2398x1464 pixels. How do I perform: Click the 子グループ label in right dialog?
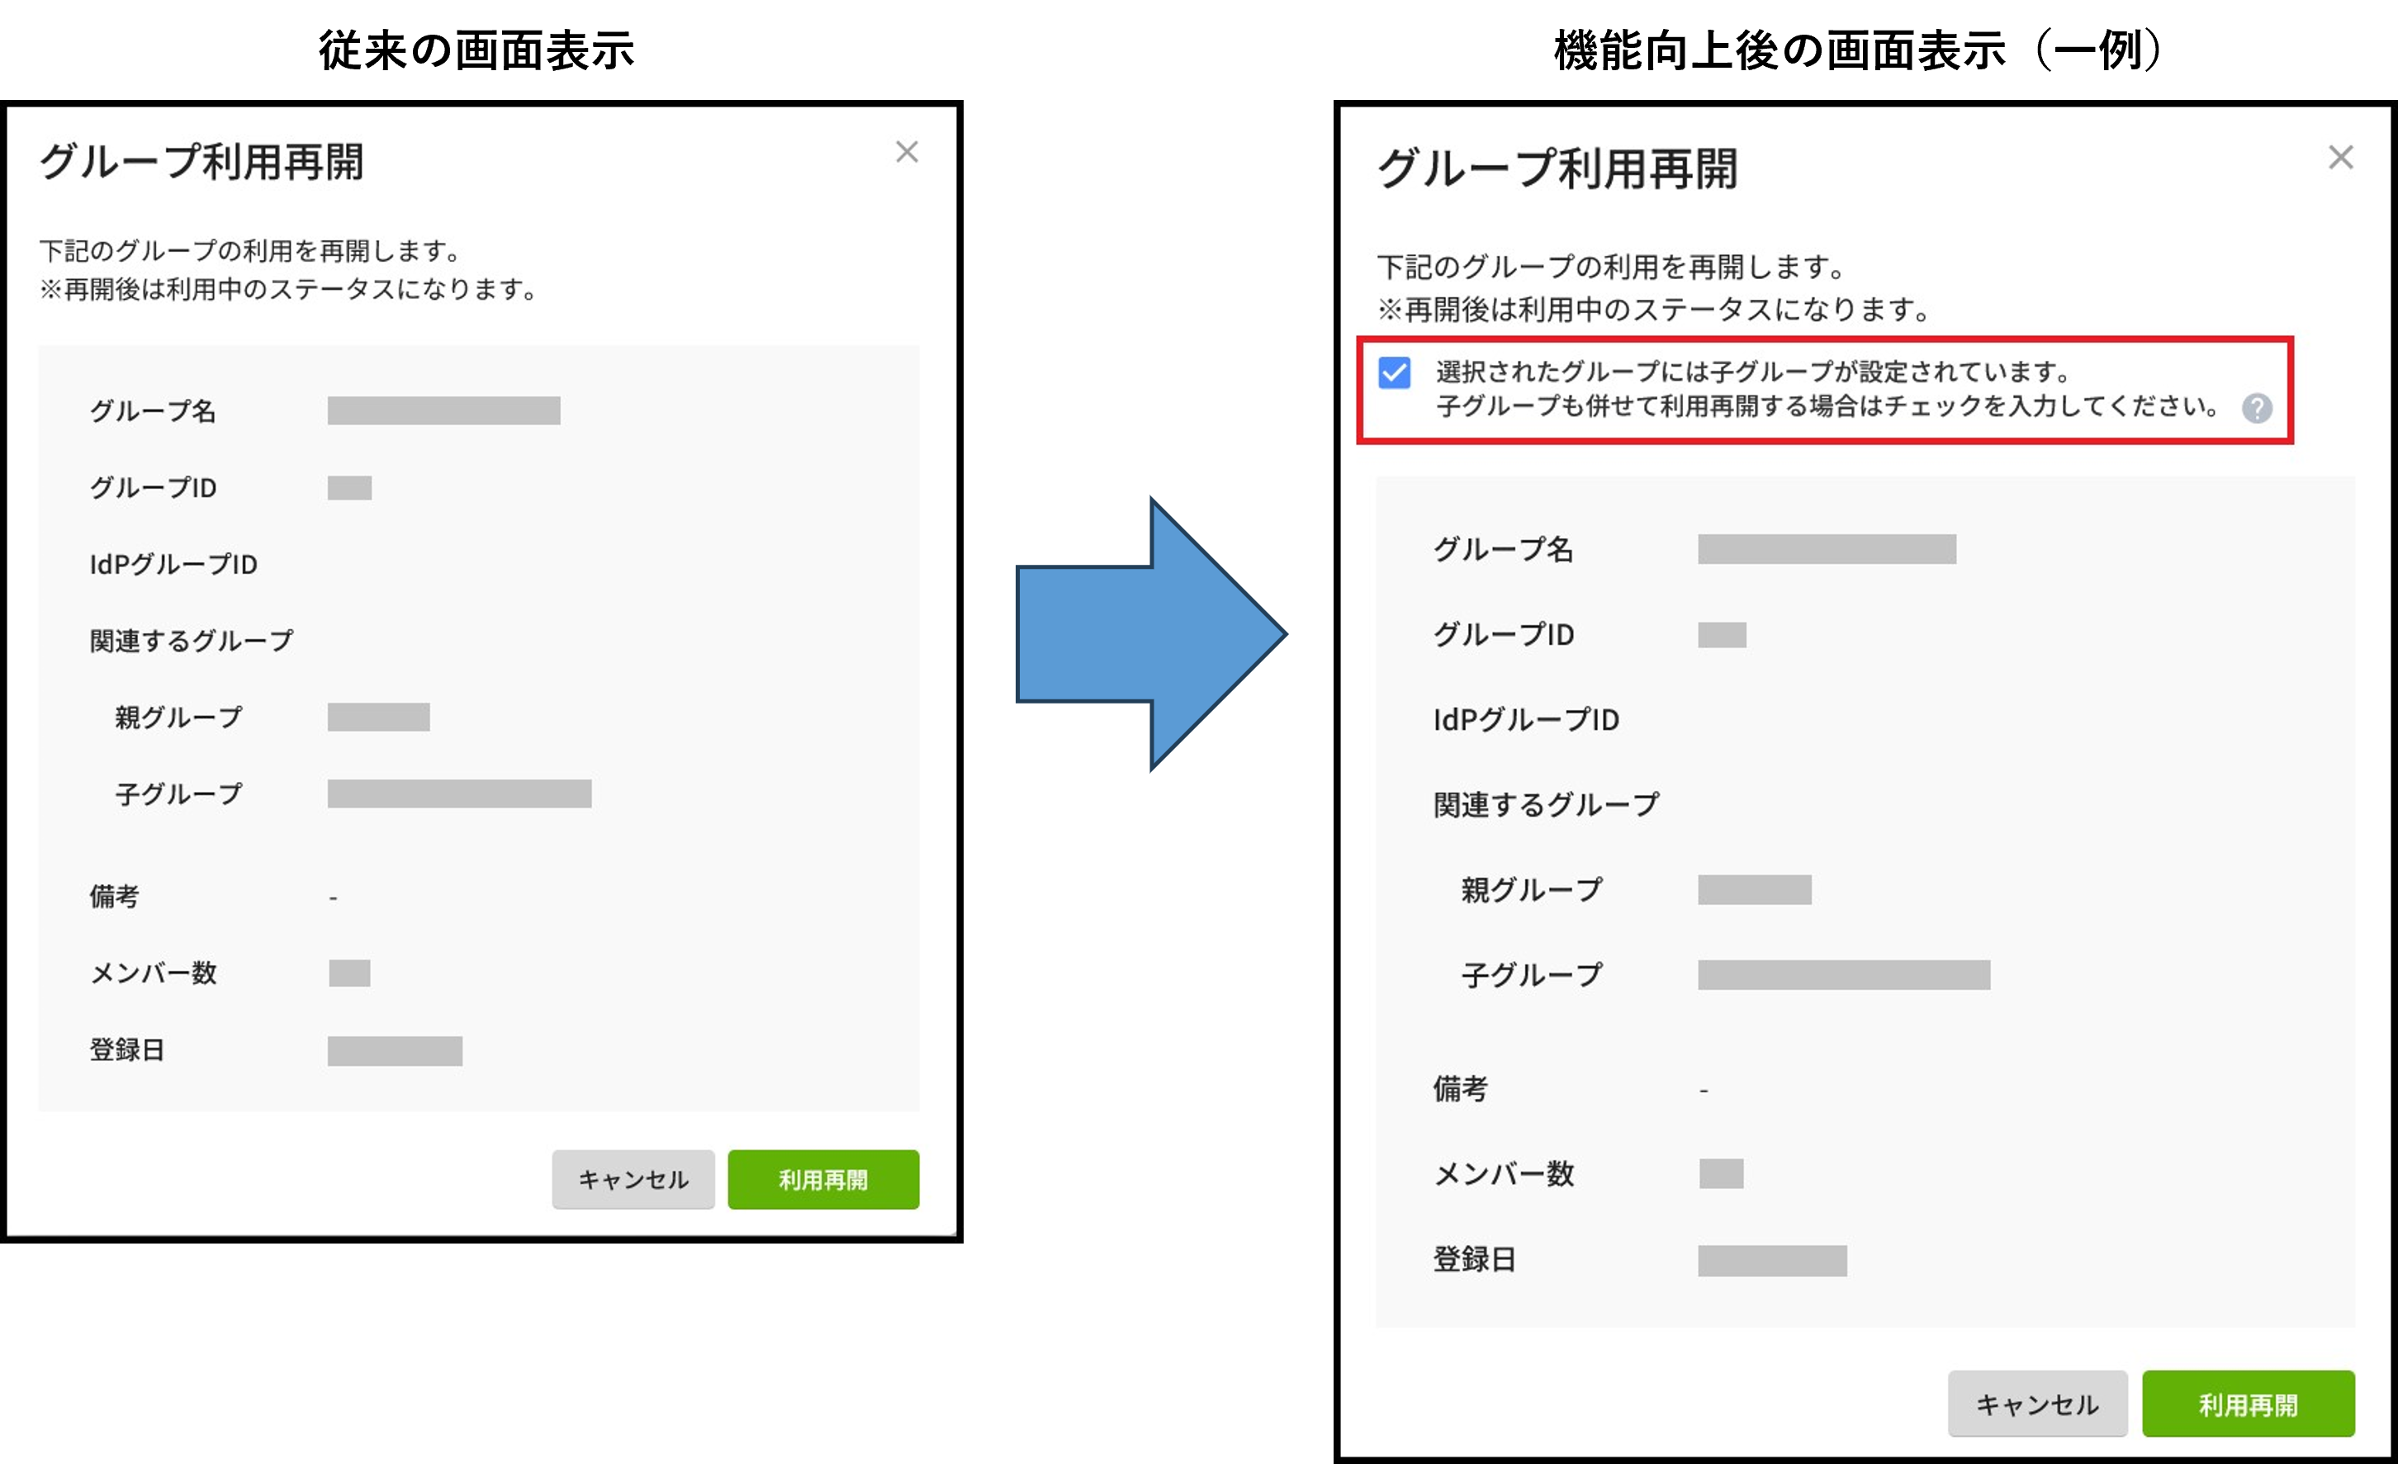tap(1531, 974)
